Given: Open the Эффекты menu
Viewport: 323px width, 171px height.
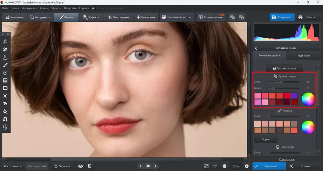Looking at the screenshot, I should point(56,8).
